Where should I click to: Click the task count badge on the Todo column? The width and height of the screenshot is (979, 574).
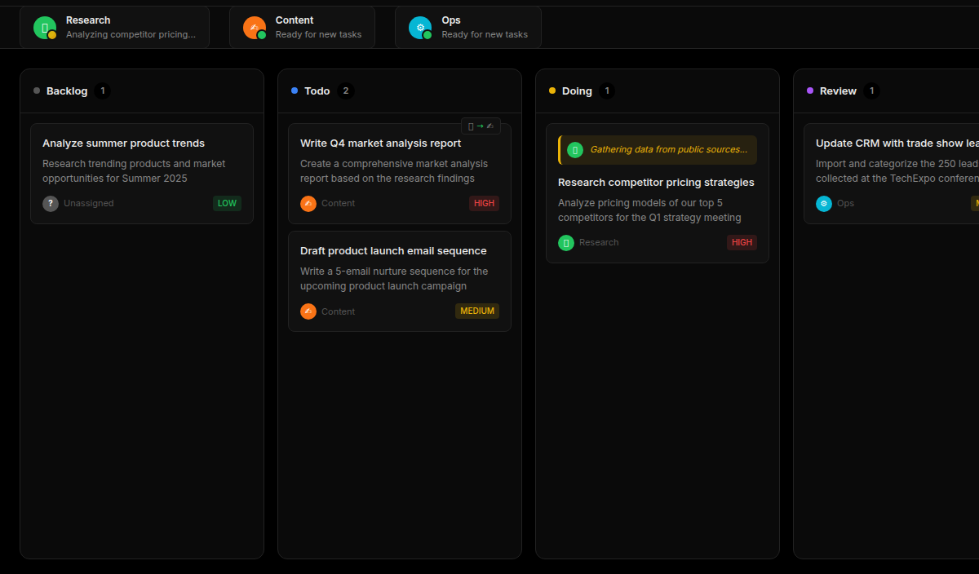click(345, 91)
